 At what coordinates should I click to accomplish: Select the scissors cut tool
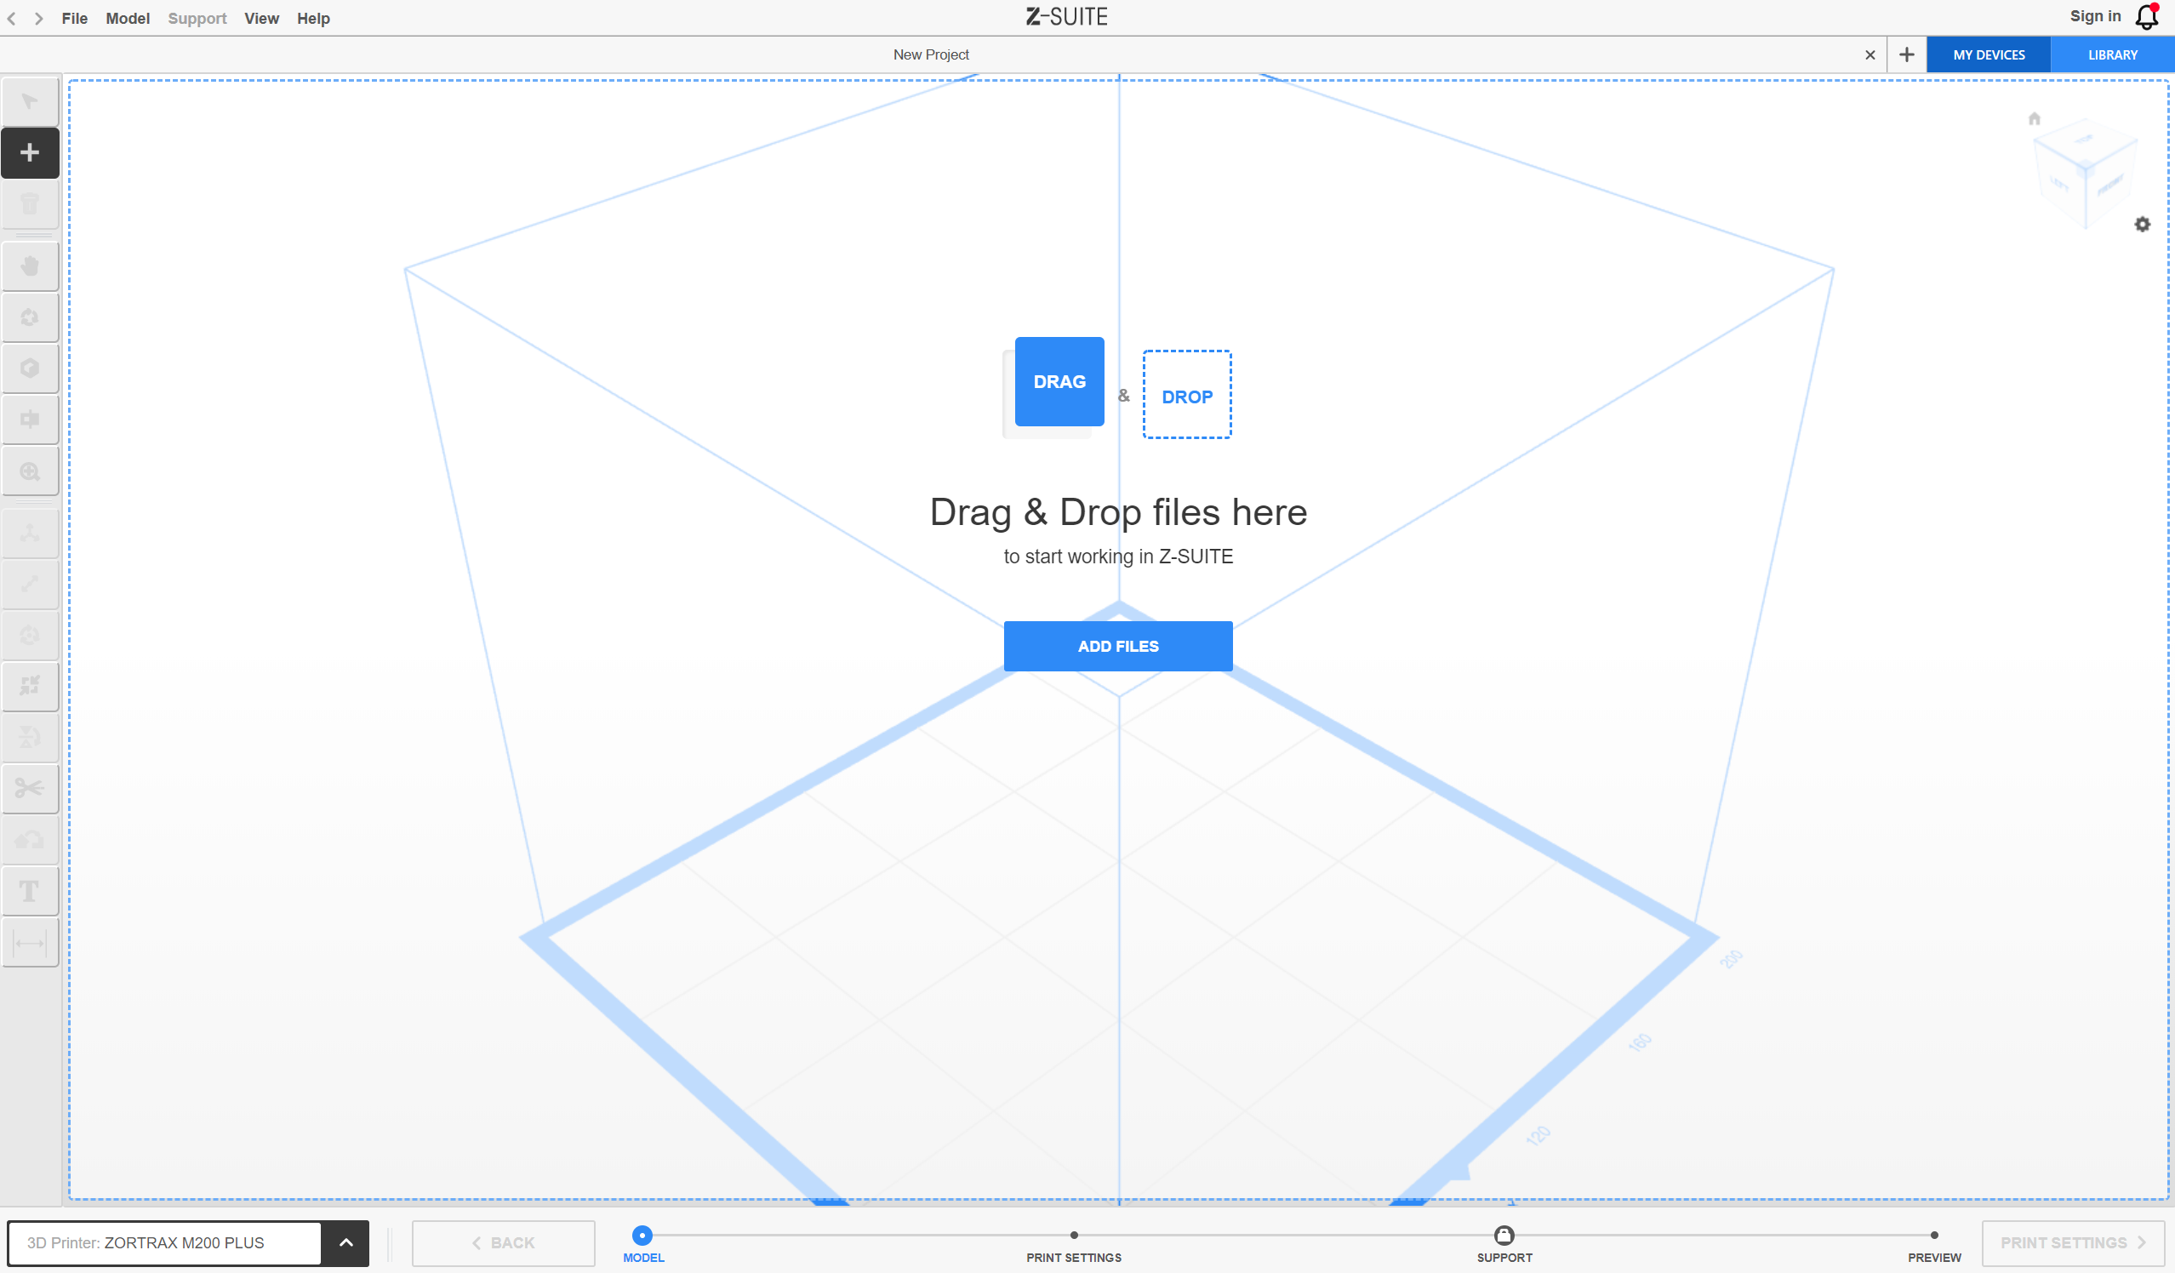[31, 788]
